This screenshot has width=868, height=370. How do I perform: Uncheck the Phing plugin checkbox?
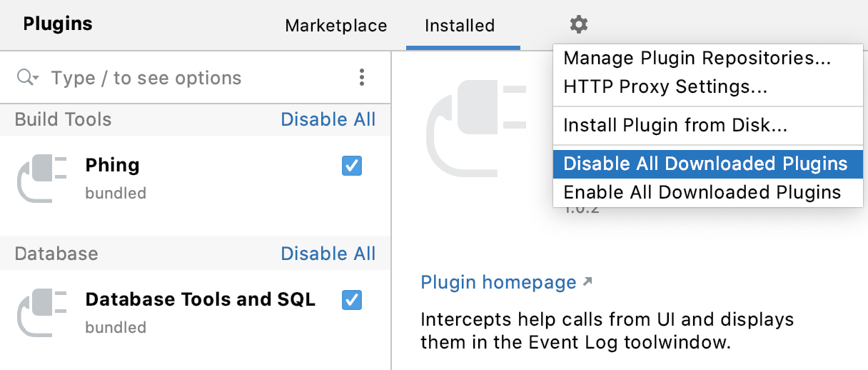tap(352, 166)
